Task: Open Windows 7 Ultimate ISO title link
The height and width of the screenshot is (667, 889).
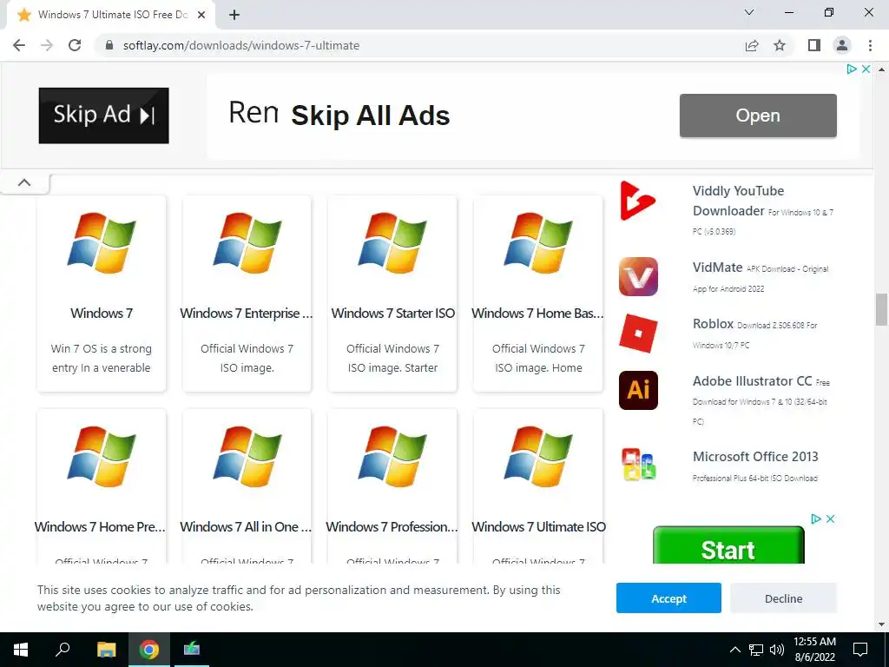Action: point(538,527)
